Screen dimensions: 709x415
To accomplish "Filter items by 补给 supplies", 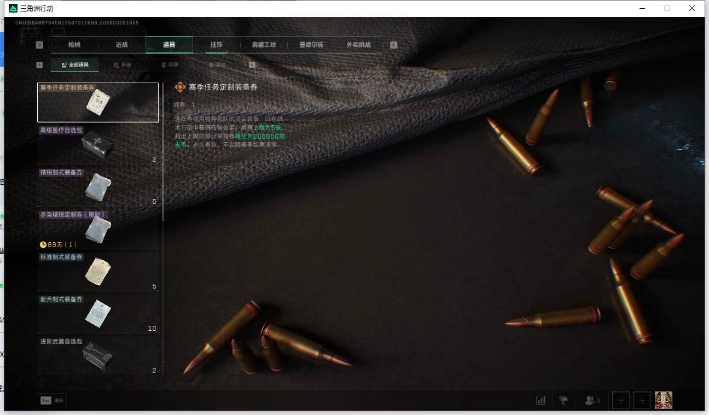I will pos(123,65).
